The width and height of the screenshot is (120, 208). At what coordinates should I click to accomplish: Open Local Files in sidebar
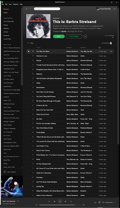point(7,39)
